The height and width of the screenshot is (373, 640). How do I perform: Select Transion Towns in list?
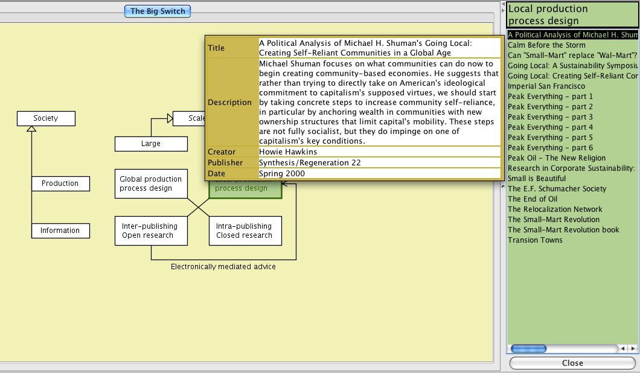(x=535, y=240)
